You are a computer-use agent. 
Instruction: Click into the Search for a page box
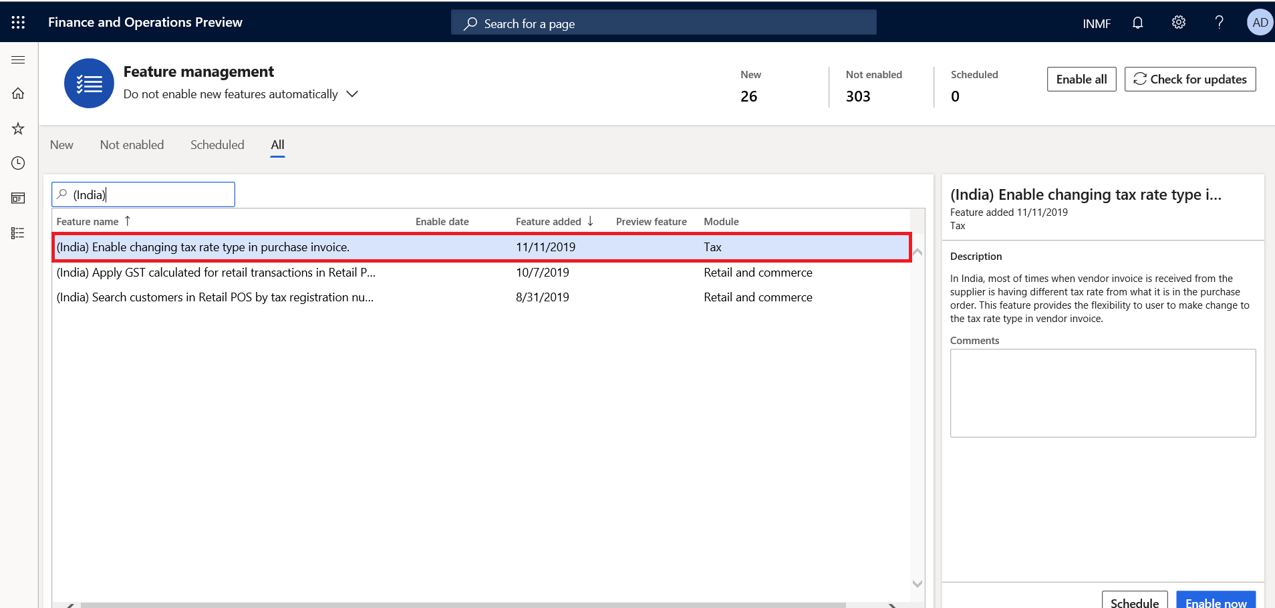click(664, 23)
